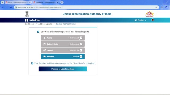Open the myAadhaar grid menu icon
Viewport: 170px width, 95px height.
(27, 20)
